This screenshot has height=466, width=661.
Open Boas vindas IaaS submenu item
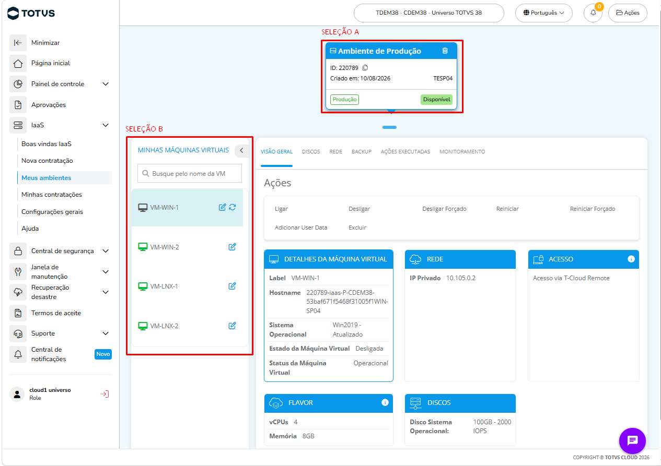47,144
